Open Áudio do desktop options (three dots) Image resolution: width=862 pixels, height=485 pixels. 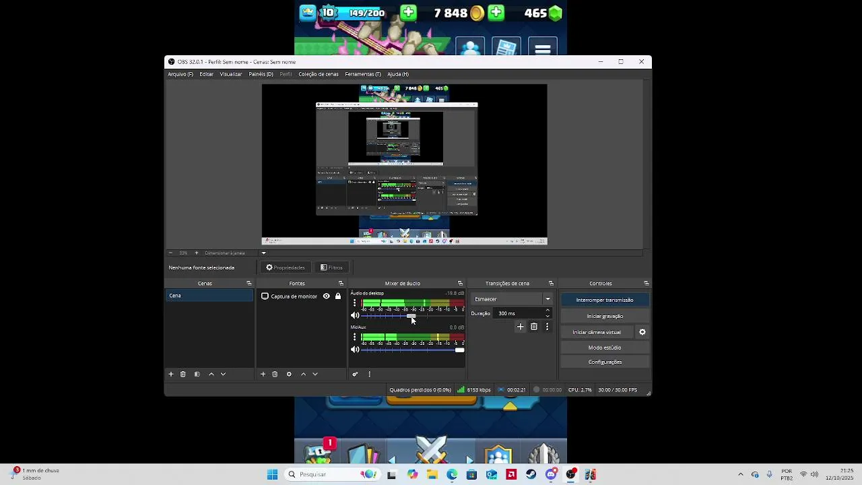coord(354,303)
